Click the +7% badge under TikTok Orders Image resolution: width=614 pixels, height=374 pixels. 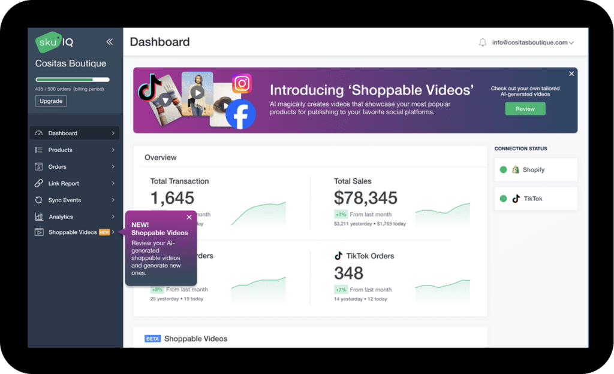pos(341,290)
